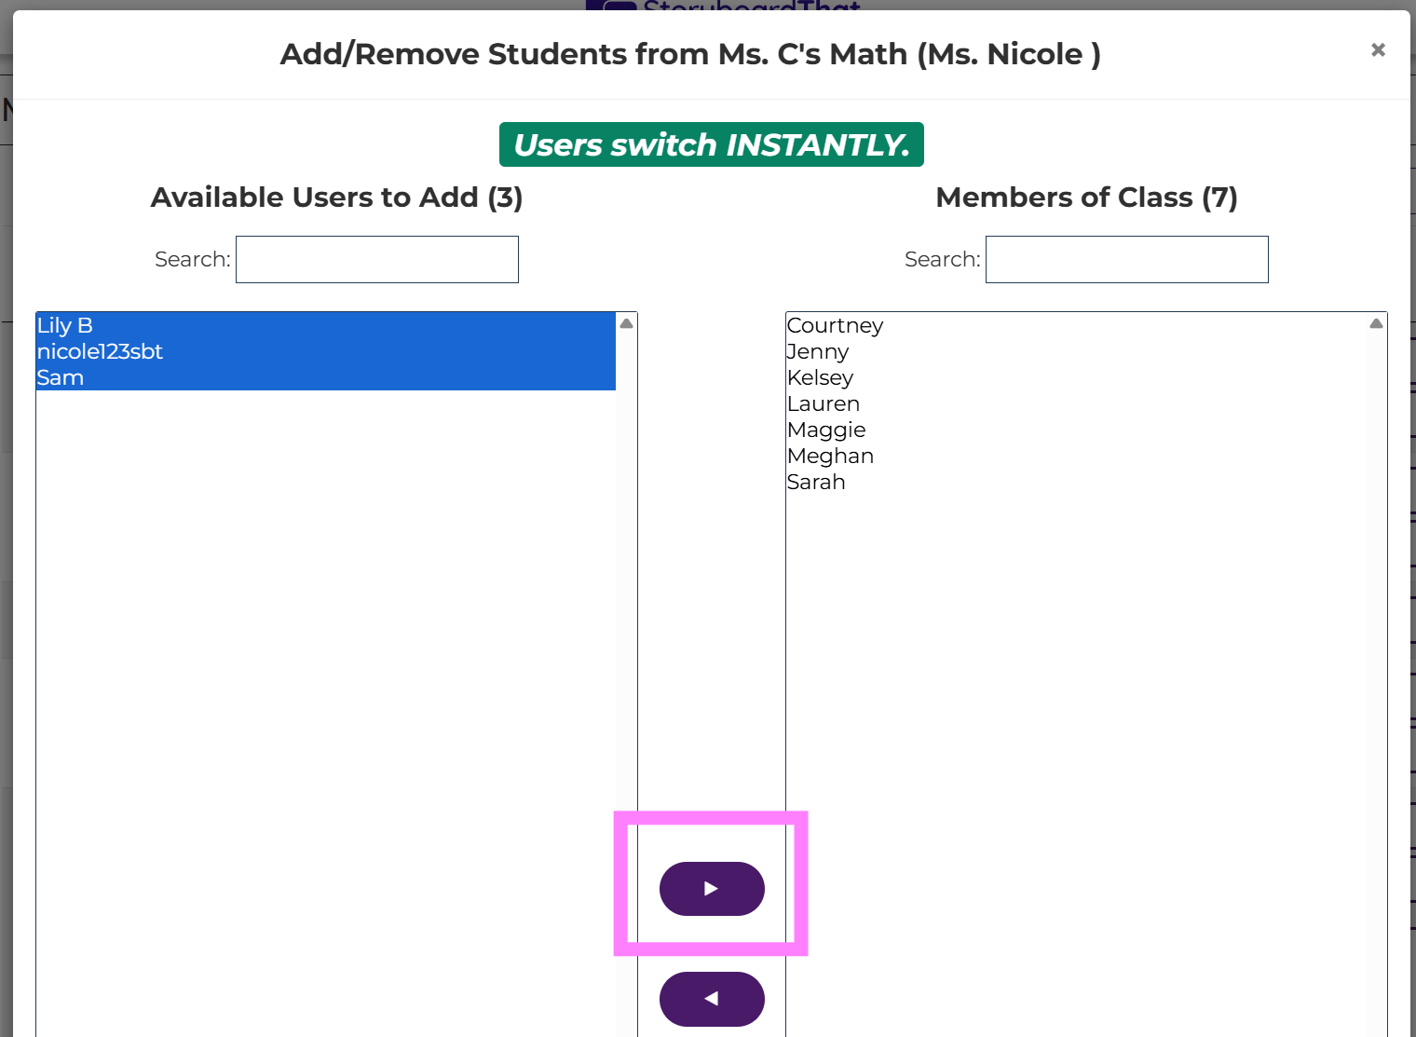
Task: Select nicole123sbt in available users list
Action: (100, 351)
